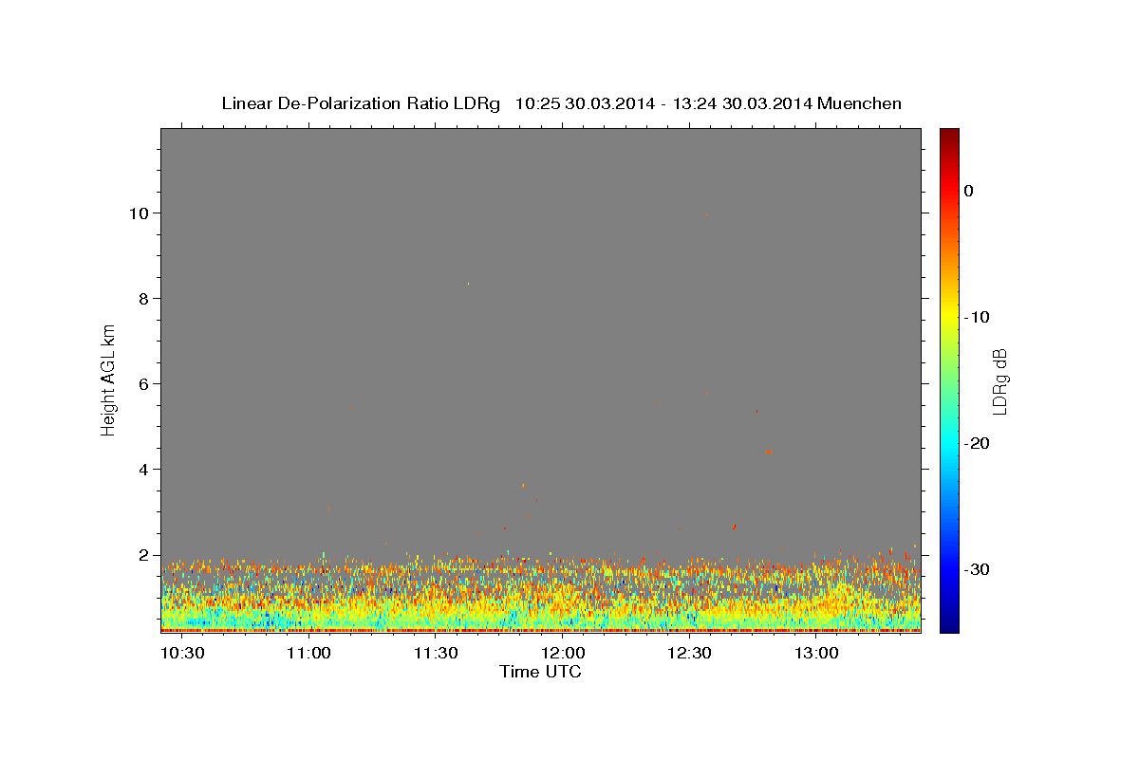Screen dimensions: 1139x759
Task: Select the 10:30 time tick label
Action: pyautogui.click(x=181, y=654)
